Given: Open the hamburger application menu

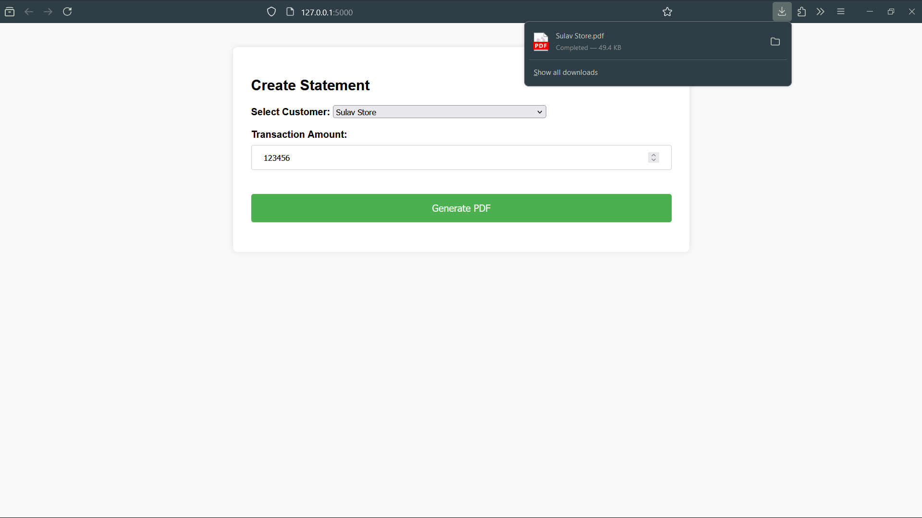Looking at the screenshot, I should (x=841, y=12).
